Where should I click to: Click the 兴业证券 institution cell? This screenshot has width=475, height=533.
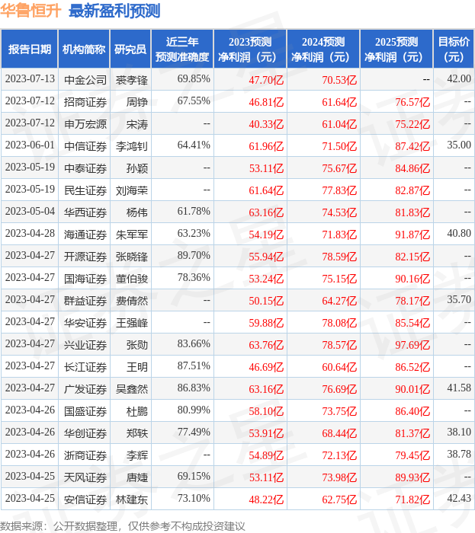85,345
